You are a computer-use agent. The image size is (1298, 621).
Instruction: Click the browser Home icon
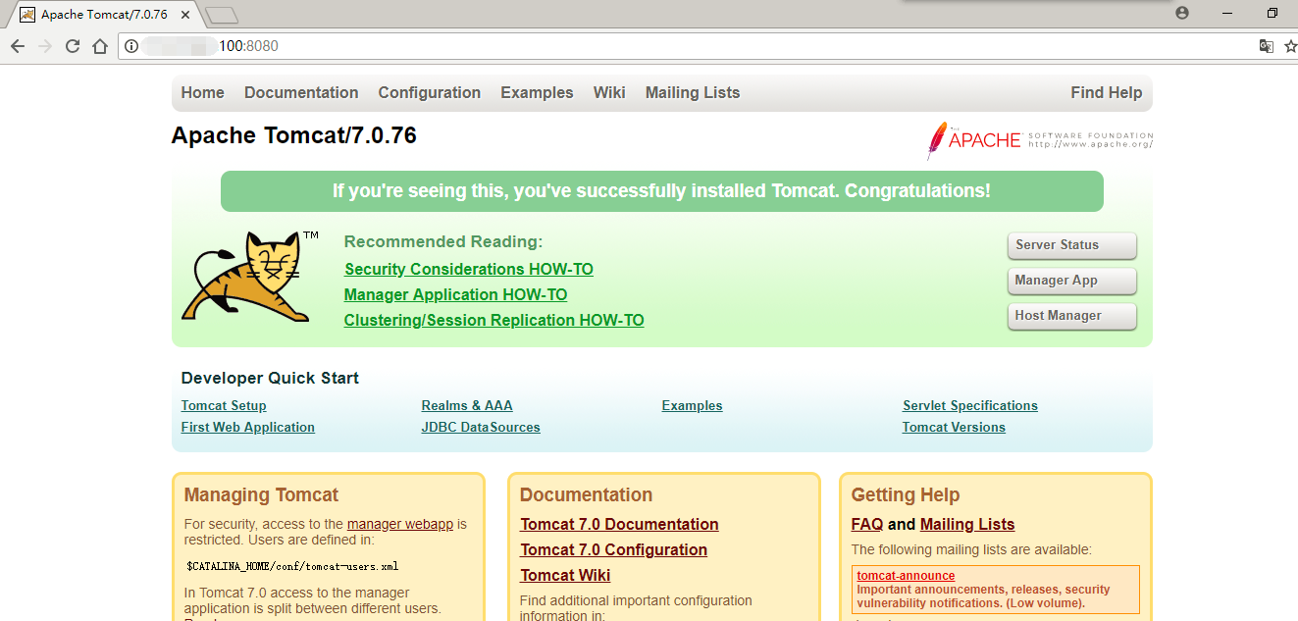(100, 46)
